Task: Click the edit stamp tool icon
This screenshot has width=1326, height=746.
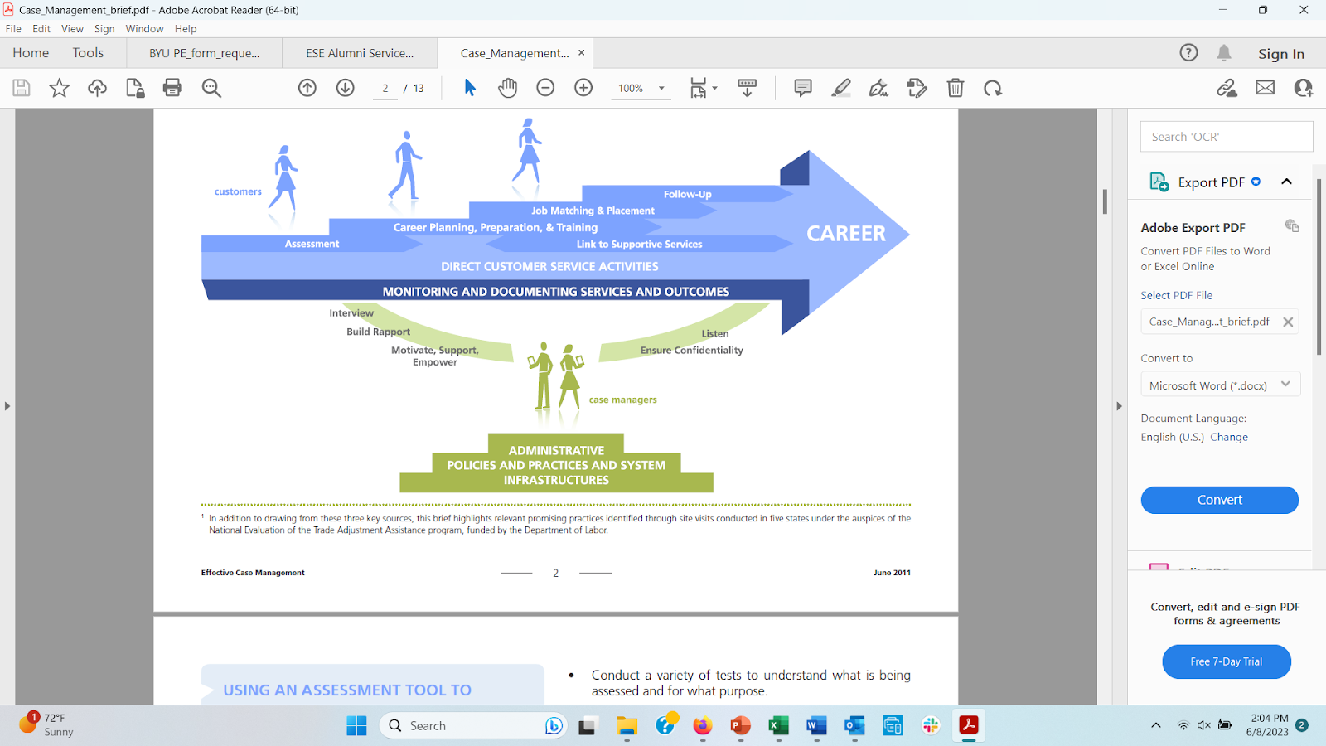Action: 917,88
